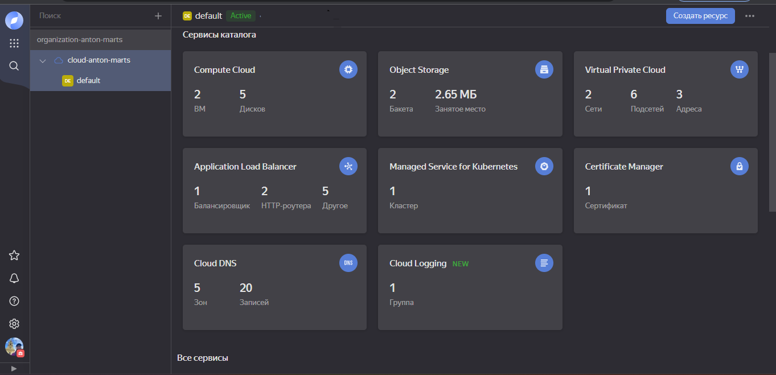
Task: Click the Managed Service for Kubernetes icon
Action: click(544, 166)
